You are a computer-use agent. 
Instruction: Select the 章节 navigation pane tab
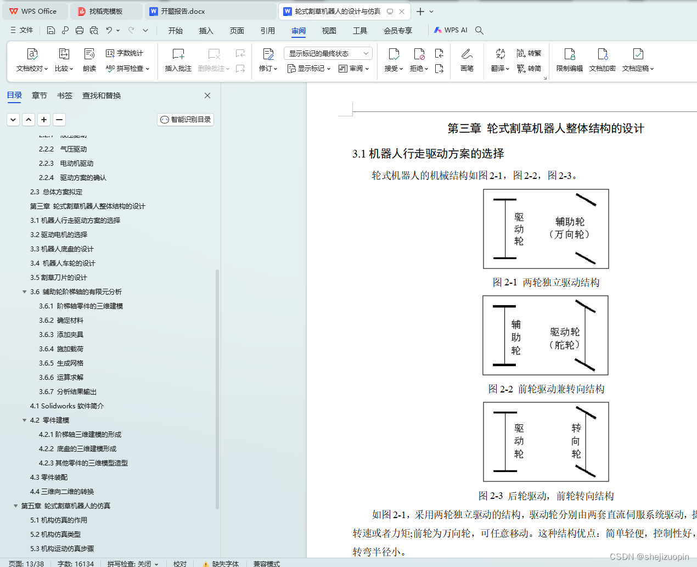40,96
